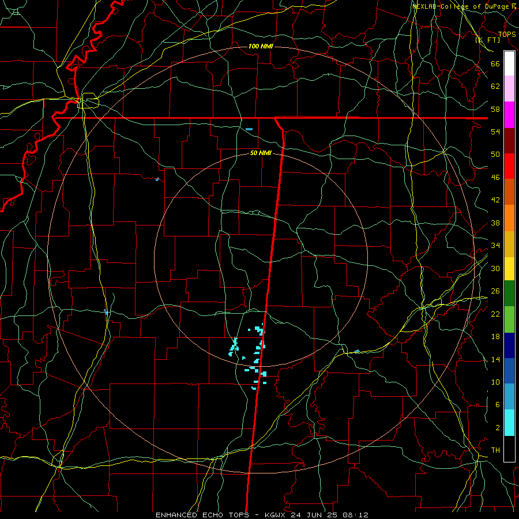This screenshot has height=519, width=519.
Task: Click the 50 NMI range ring label
Action: 261,153
